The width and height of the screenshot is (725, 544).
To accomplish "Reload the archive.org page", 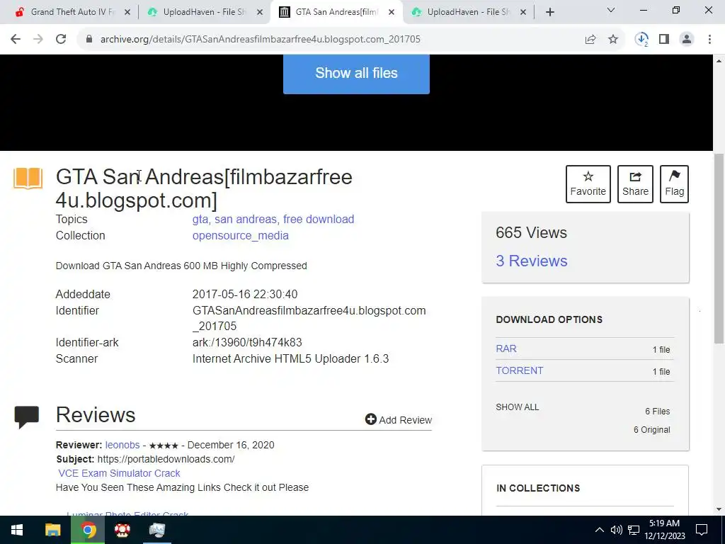I will (61, 40).
